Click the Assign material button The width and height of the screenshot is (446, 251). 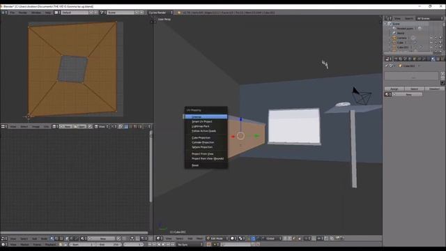pyautogui.click(x=394, y=89)
